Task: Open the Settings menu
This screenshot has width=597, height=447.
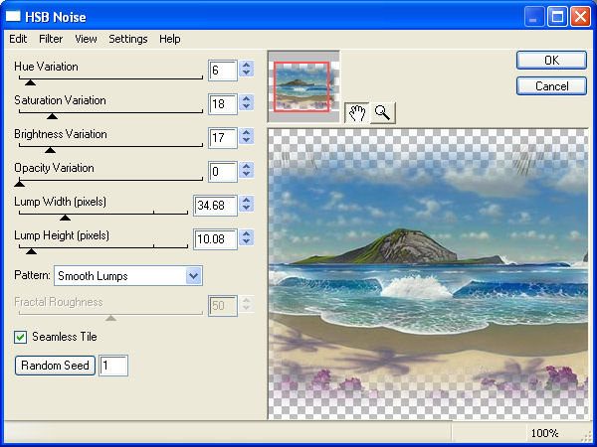Action: [128, 39]
